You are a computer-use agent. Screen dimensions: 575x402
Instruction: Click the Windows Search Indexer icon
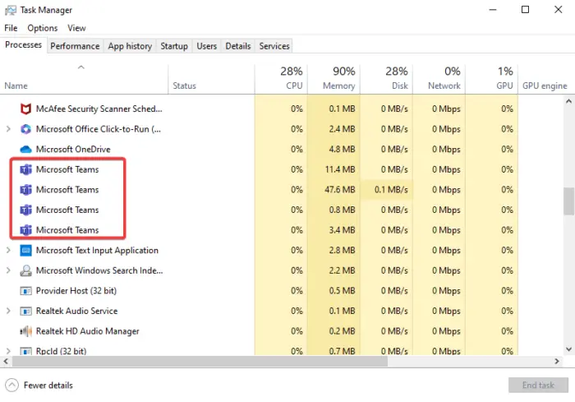[x=25, y=270]
